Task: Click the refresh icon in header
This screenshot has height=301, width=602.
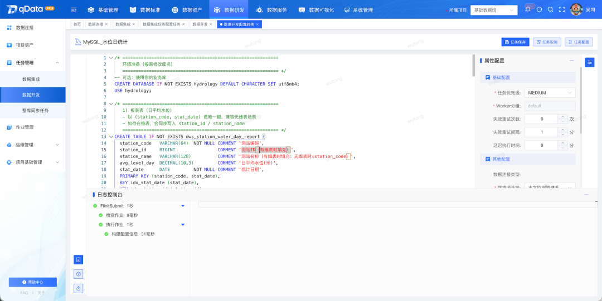Action: 539,10
